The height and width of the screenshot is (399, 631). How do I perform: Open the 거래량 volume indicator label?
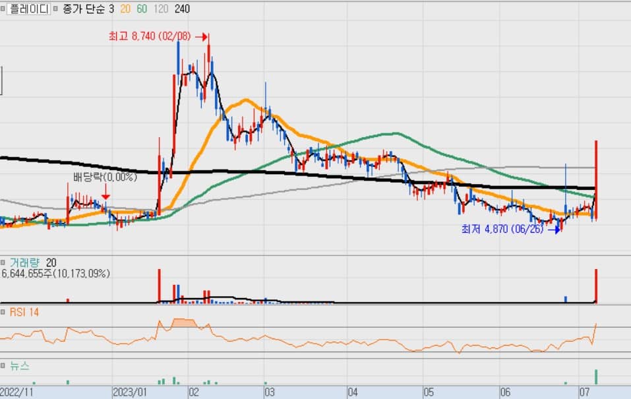click(x=24, y=263)
